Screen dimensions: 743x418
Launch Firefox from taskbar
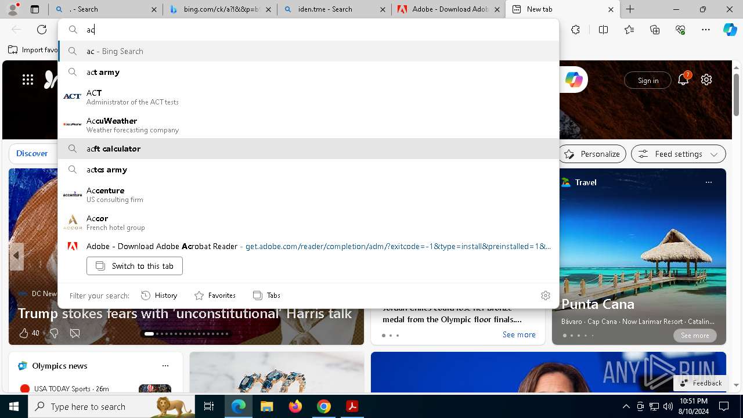[x=295, y=406]
